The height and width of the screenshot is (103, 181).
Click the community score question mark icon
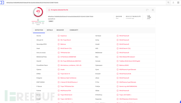(38, 20)
